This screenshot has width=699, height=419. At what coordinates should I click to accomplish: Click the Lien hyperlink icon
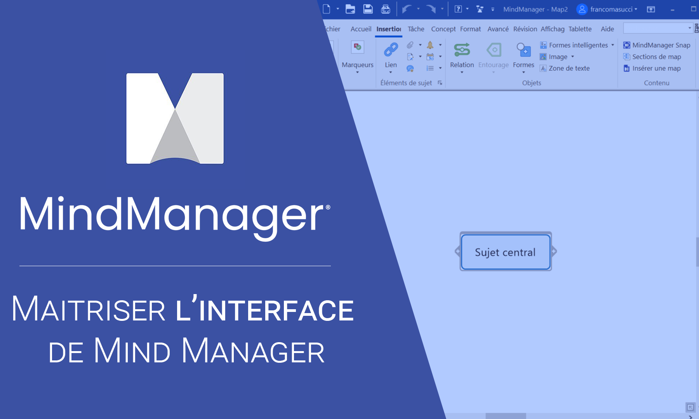391,50
